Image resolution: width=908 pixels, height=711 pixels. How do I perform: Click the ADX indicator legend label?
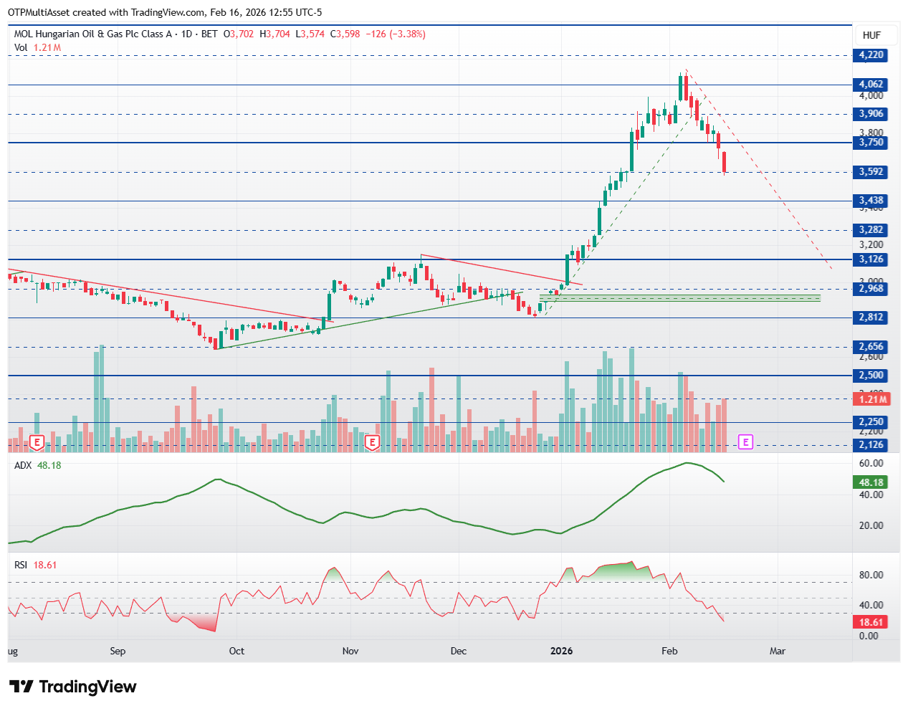pos(23,465)
